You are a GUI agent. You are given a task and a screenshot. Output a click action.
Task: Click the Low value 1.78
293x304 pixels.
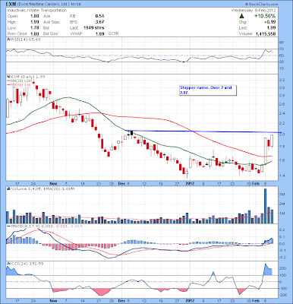tap(34, 28)
